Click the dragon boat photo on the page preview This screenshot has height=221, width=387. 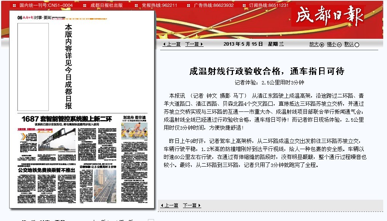134,130
